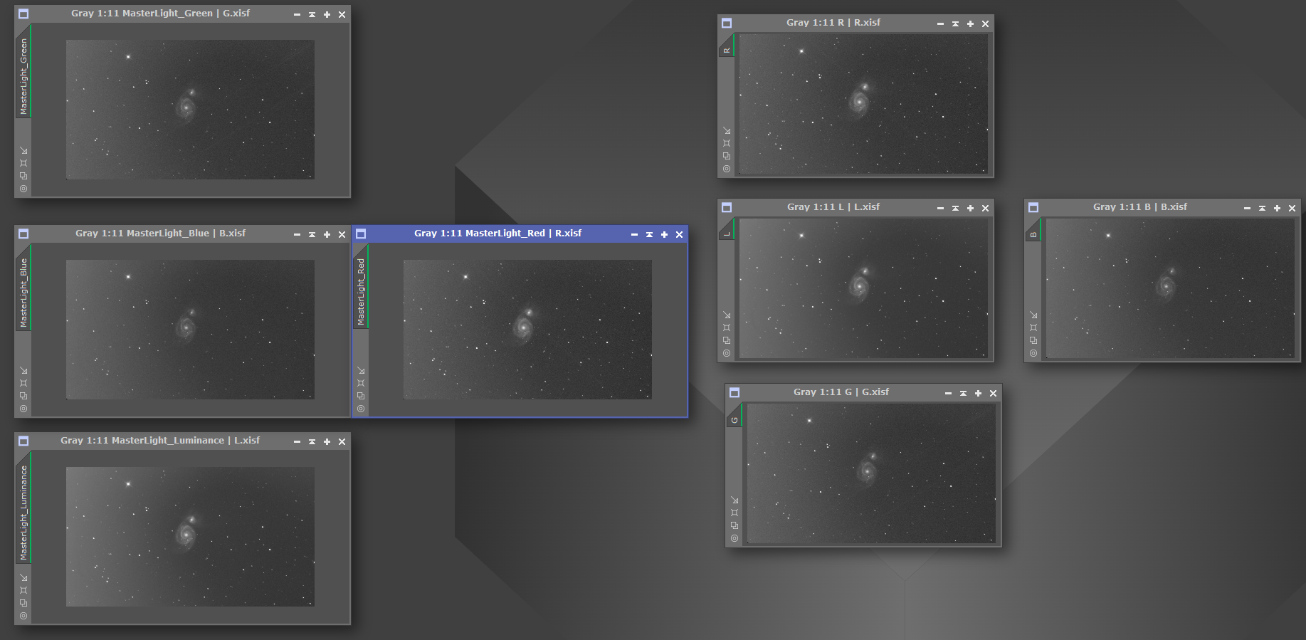Click overlapping-squares icon in 'Gray 1:11 R | R.xisf' window
The height and width of the screenshot is (640, 1306).
tap(727, 156)
